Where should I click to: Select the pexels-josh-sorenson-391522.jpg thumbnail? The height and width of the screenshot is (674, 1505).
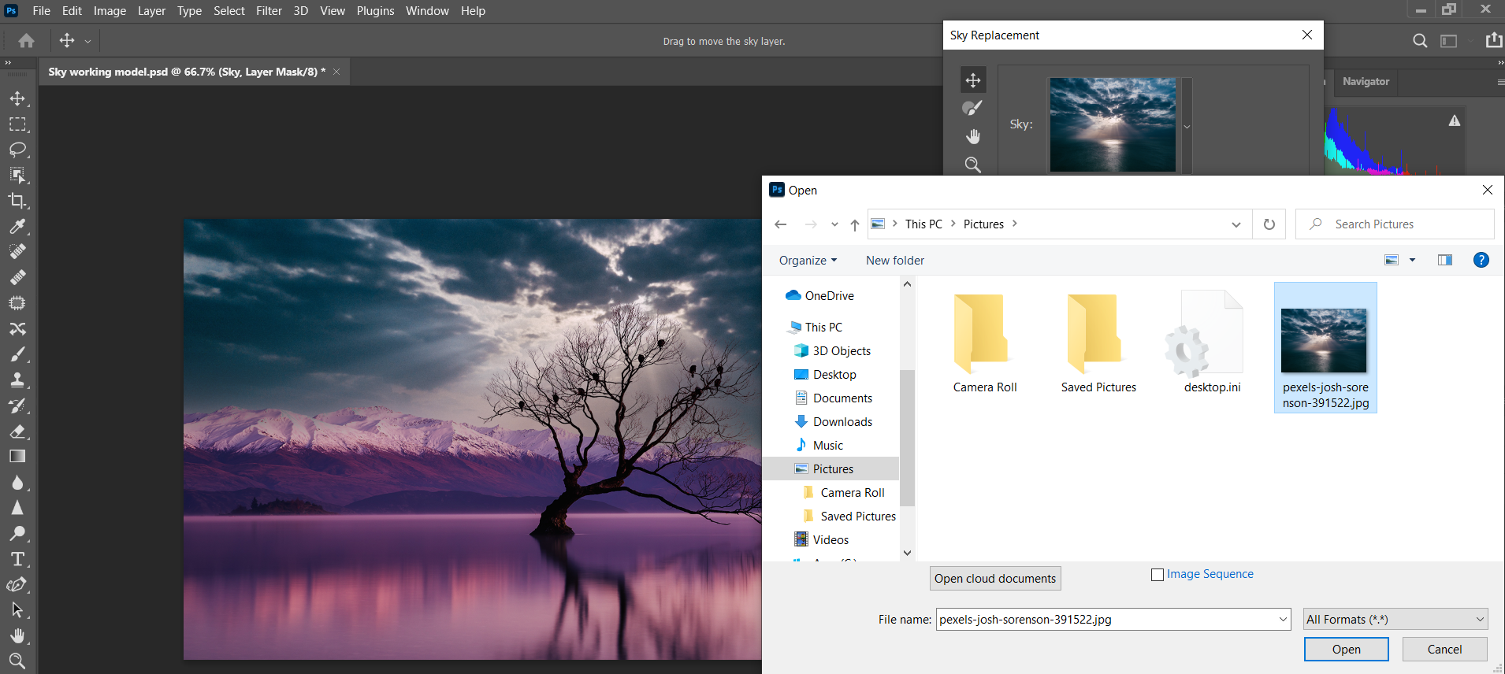pos(1325,346)
